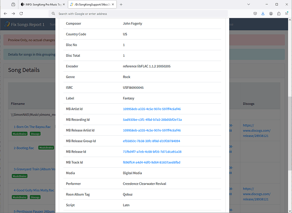
Task: Go forward using the browser forward arrow
Action: click(13, 14)
